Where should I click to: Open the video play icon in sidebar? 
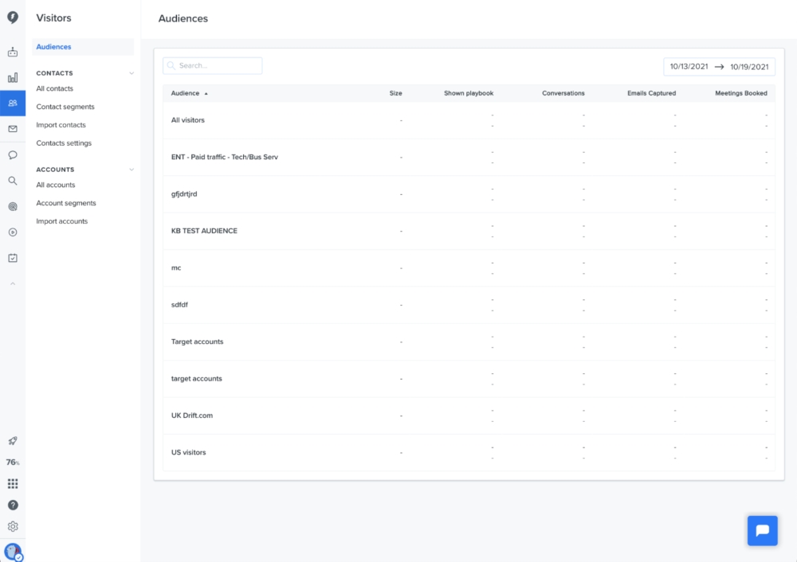click(13, 232)
